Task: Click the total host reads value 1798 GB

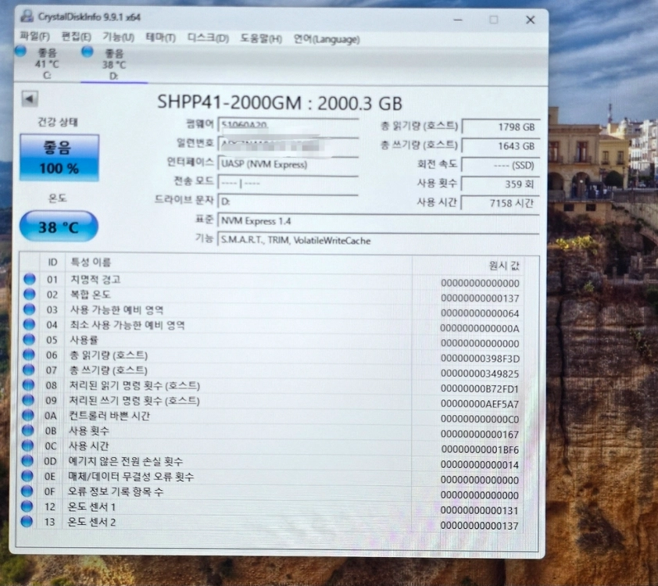Action: tap(500, 127)
